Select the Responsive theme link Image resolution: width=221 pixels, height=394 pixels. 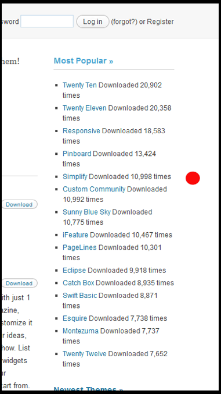pyautogui.click(x=81, y=131)
